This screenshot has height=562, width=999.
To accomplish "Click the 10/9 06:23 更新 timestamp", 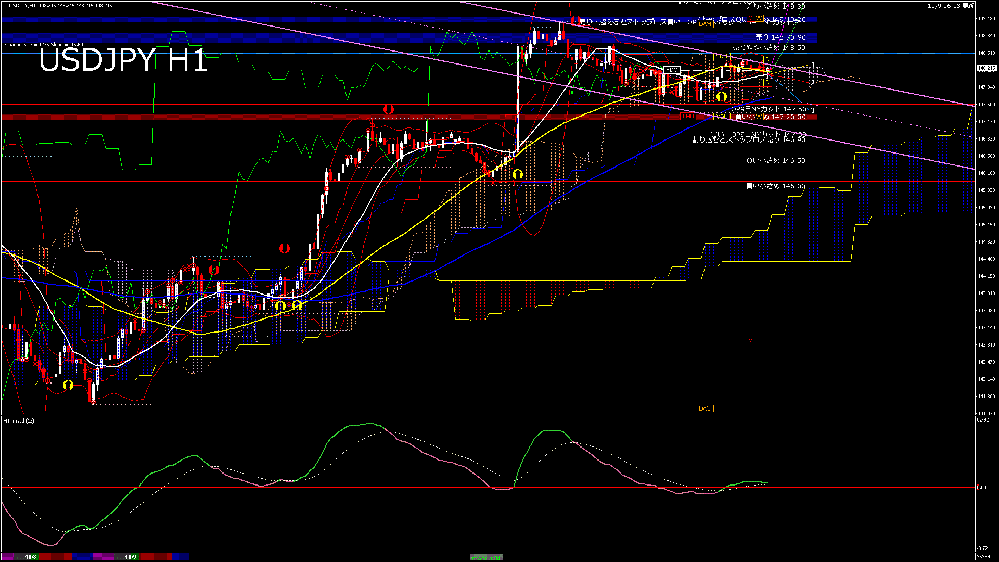I will point(950,6).
